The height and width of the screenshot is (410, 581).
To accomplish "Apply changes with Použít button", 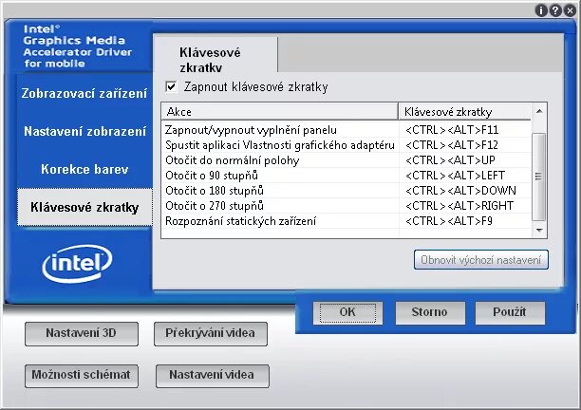I will (510, 312).
